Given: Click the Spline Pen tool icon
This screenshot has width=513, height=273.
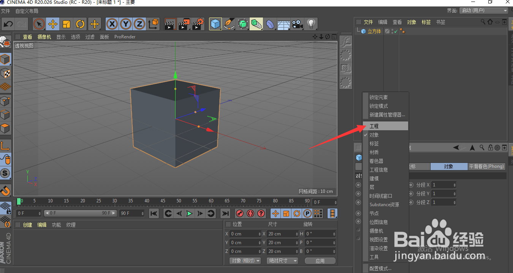Looking at the screenshot, I should click(x=229, y=24).
